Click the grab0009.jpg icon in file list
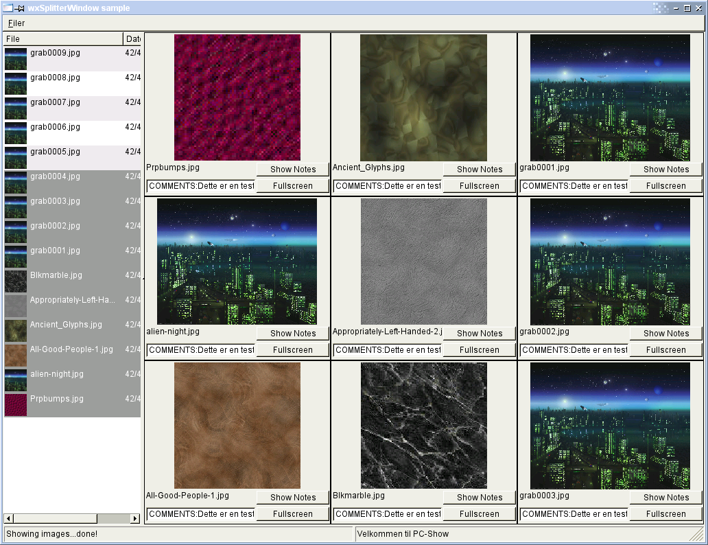708x545 pixels. (16, 58)
